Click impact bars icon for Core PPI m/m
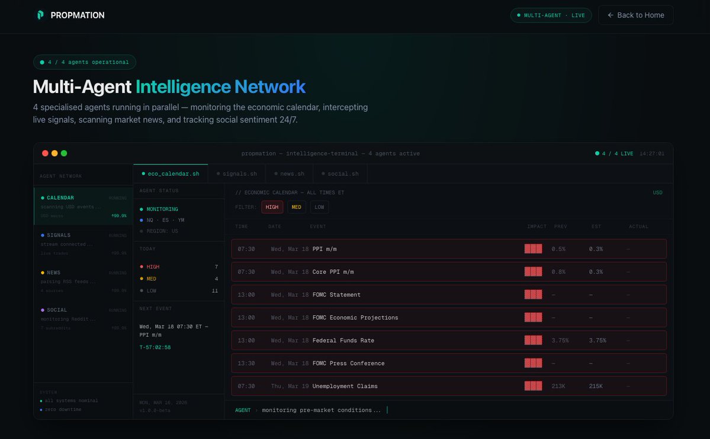710x439 pixels. (533, 272)
